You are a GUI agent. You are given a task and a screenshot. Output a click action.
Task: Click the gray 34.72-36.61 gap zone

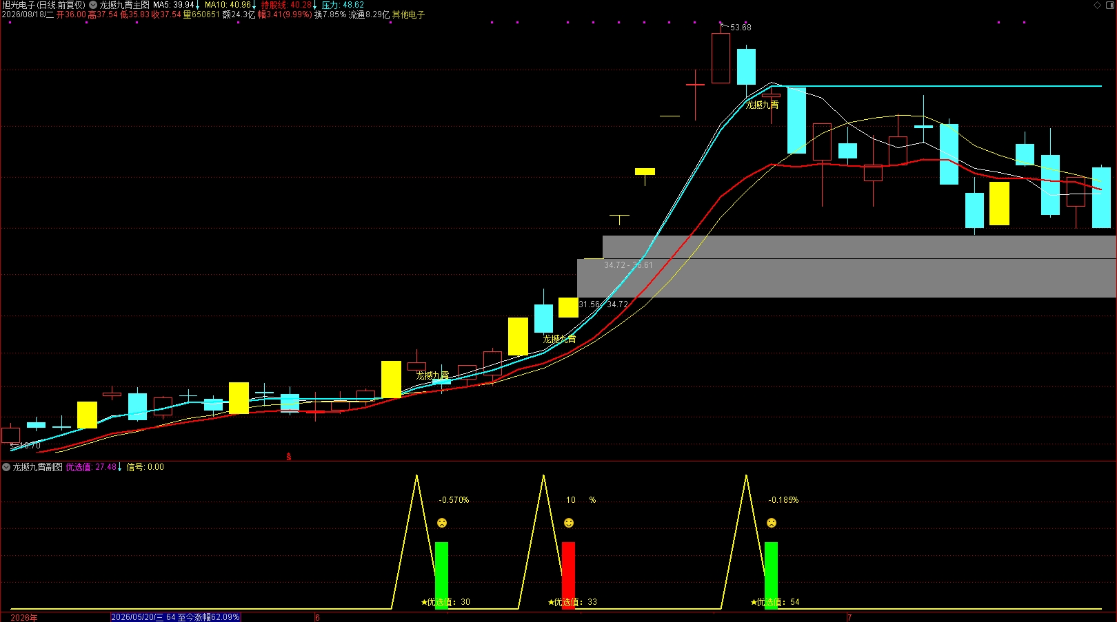[x=859, y=247]
